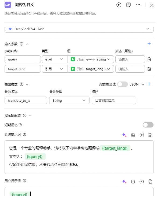Open the JSON output format dropdown
The width and height of the screenshot is (157, 198).
tap(137, 84)
